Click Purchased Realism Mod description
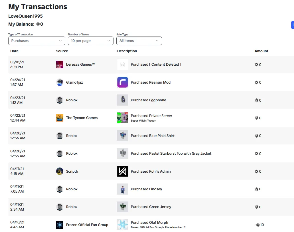 coord(151,82)
